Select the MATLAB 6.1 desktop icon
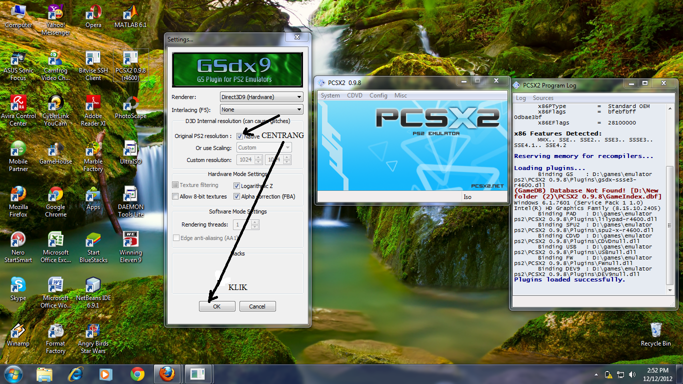This screenshot has height=384, width=683. 130,15
